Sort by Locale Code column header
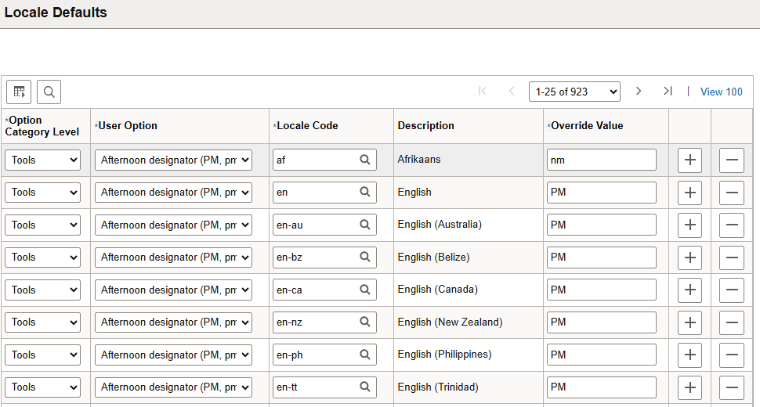 [307, 126]
